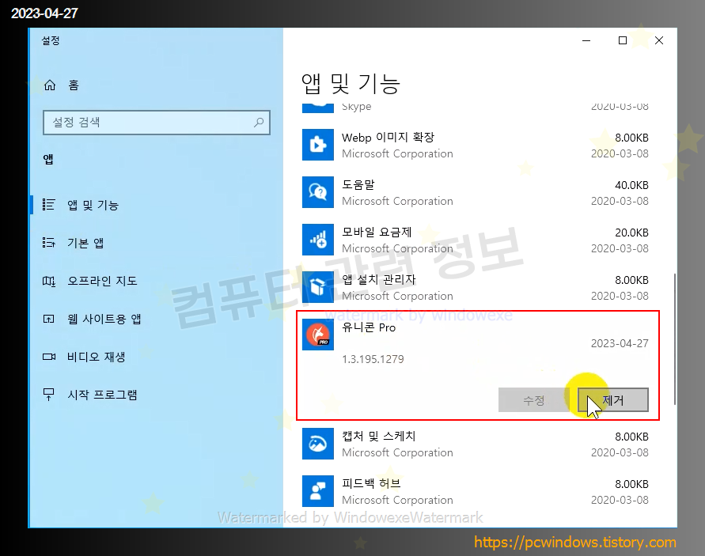Click version text 1.3.195.1279
705x556 pixels.
(373, 359)
